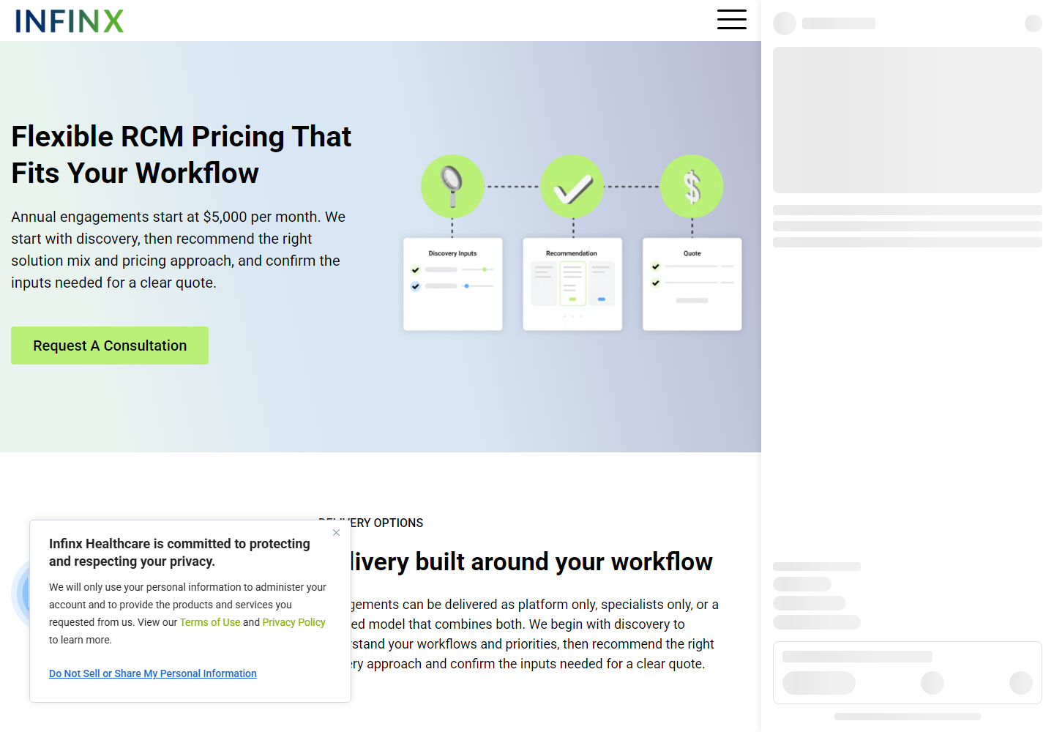Click the magnifying glass discovery icon

point(452,186)
